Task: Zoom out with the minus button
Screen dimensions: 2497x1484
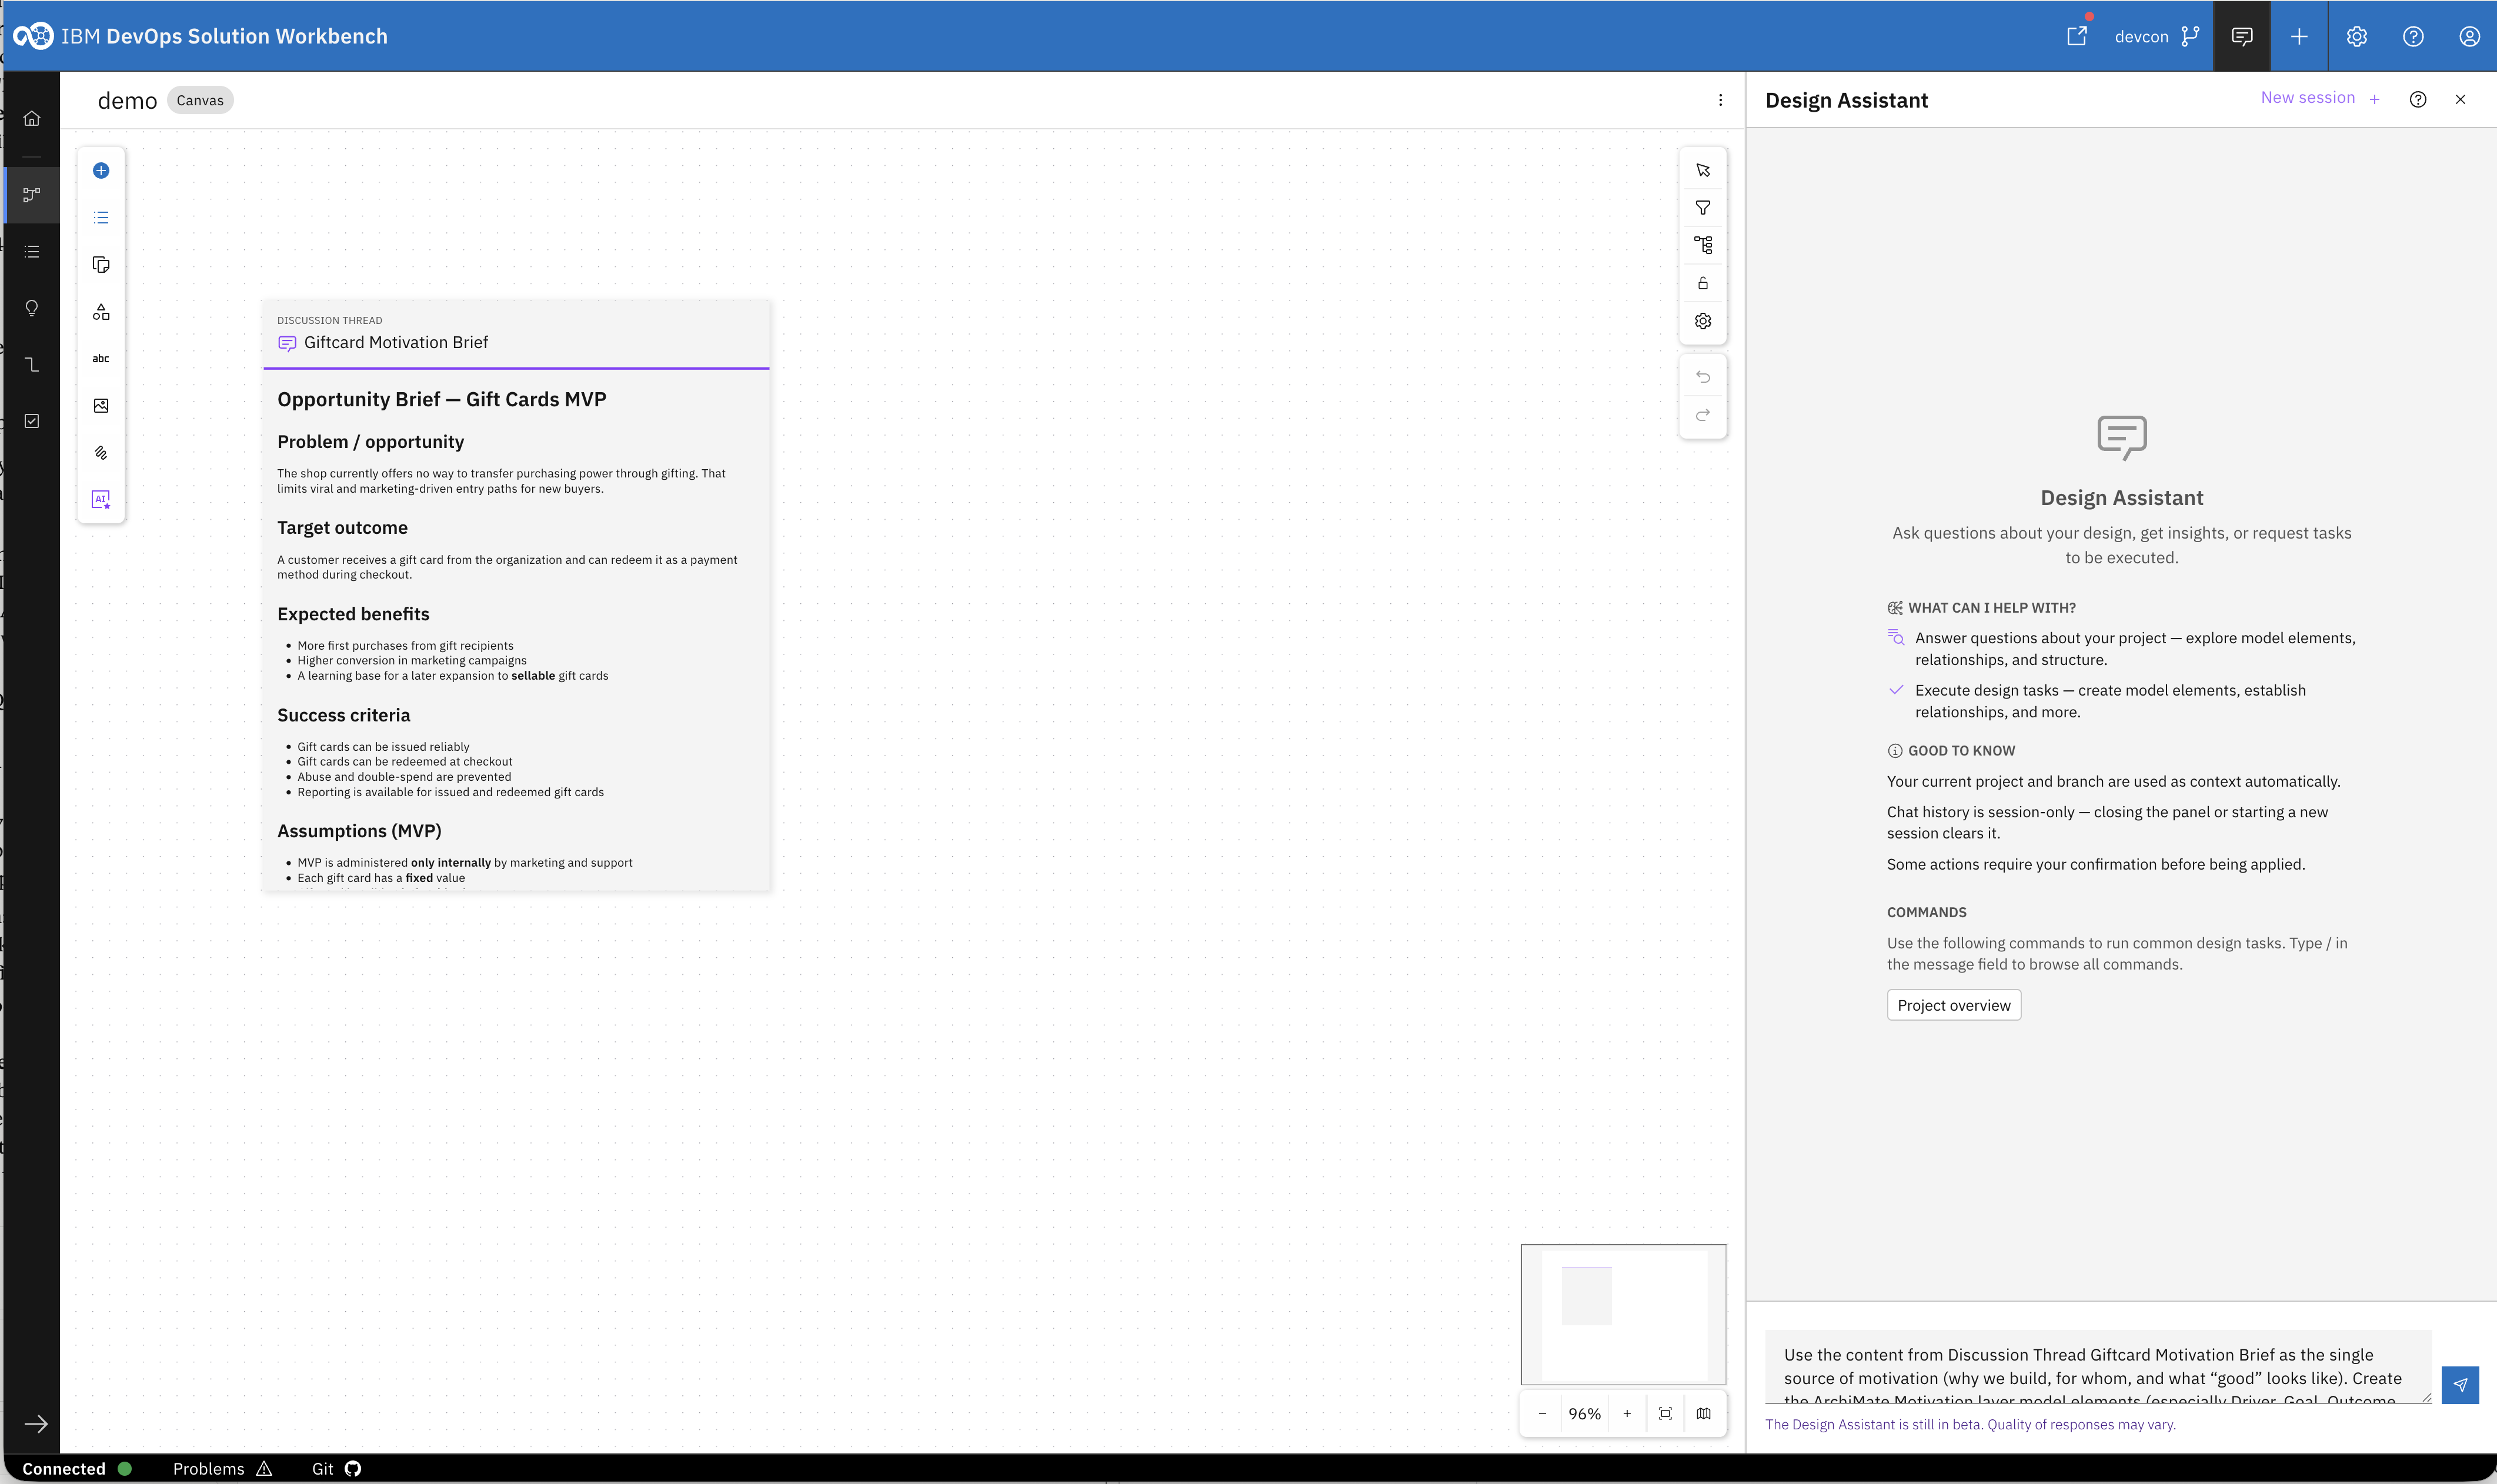Action: coord(1542,1413)
